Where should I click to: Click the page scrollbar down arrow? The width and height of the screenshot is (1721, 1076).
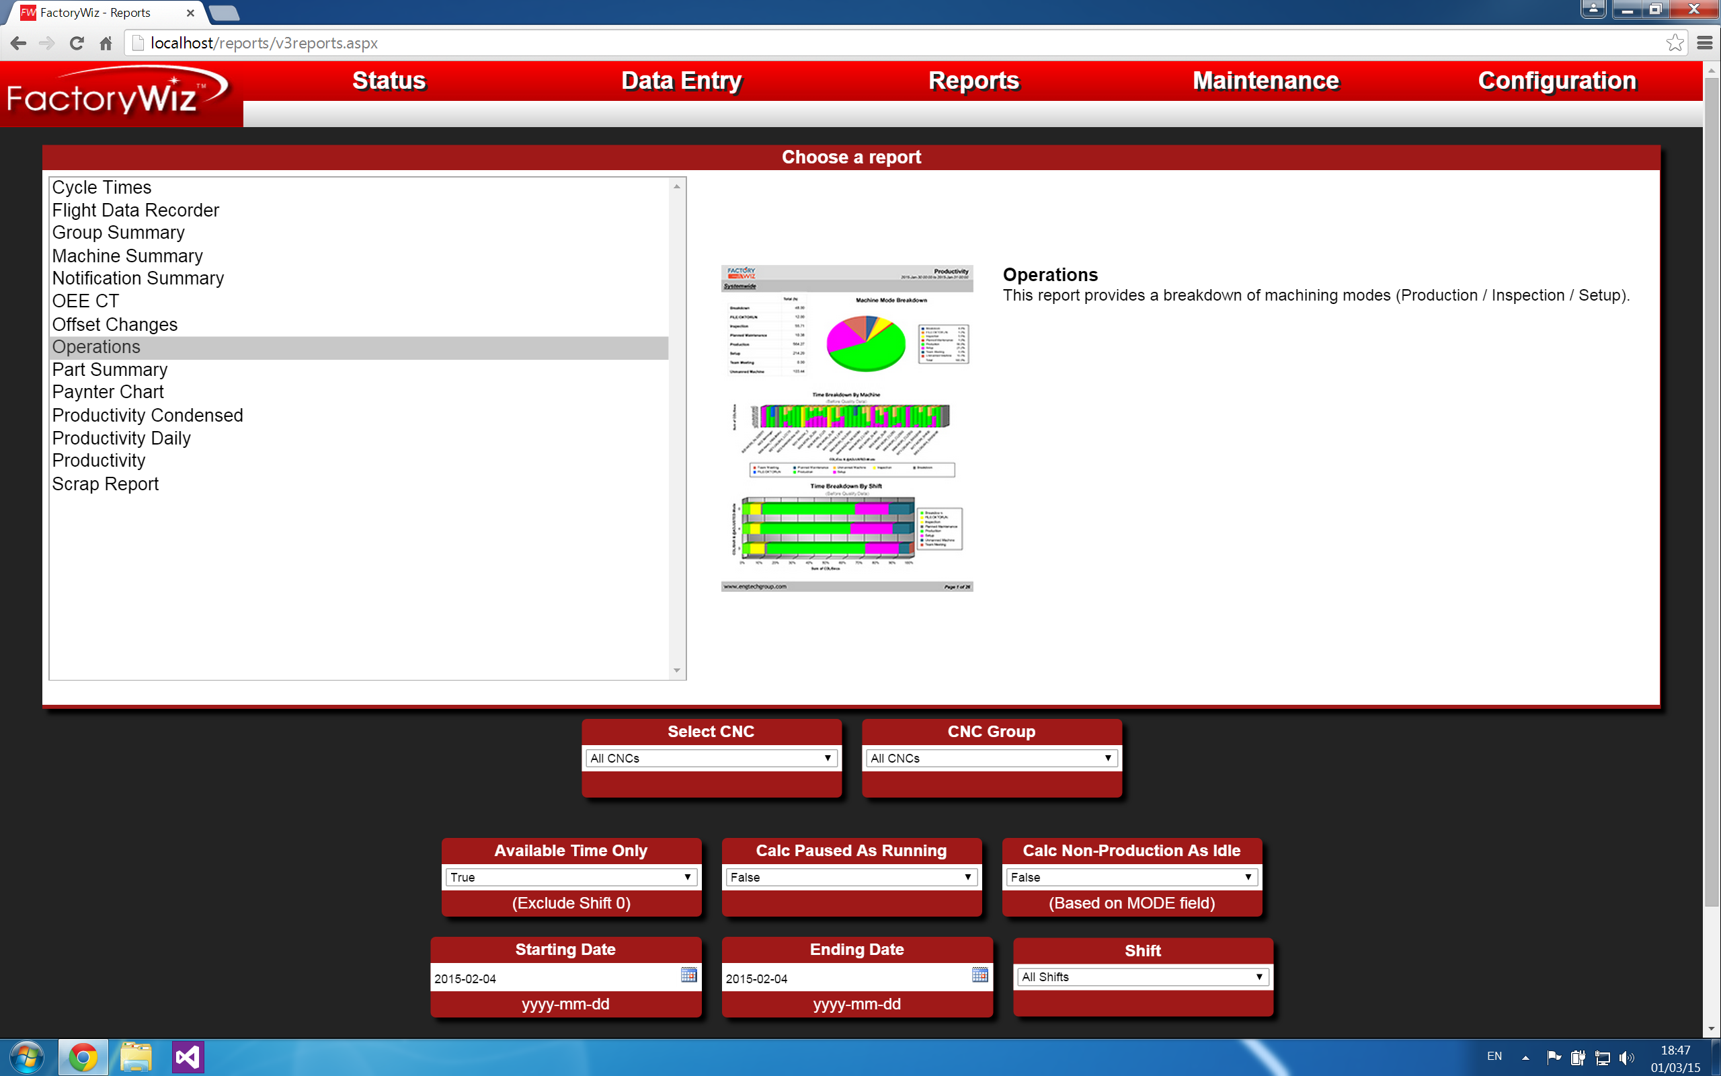[1712, 1030]
